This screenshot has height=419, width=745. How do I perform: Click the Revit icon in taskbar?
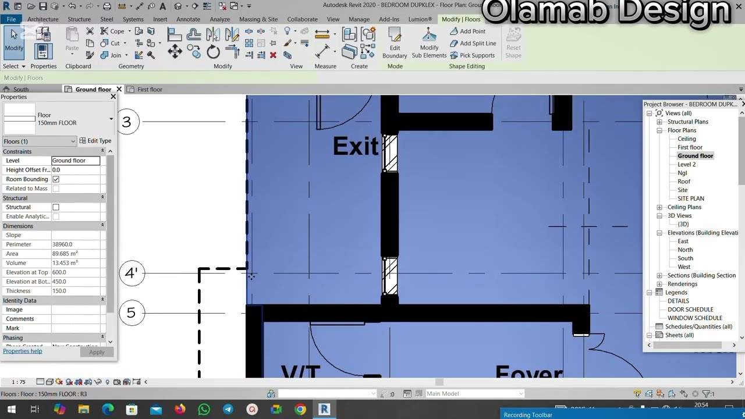pyautogui.click(x=324, y=409)
